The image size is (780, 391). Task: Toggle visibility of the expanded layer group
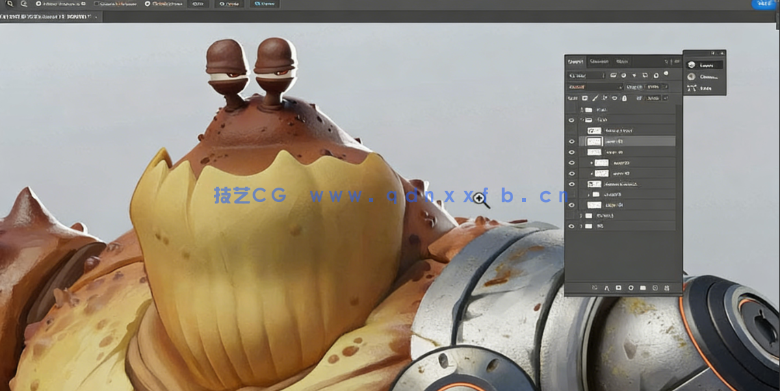pyautogui.click(x=571, y=120)
